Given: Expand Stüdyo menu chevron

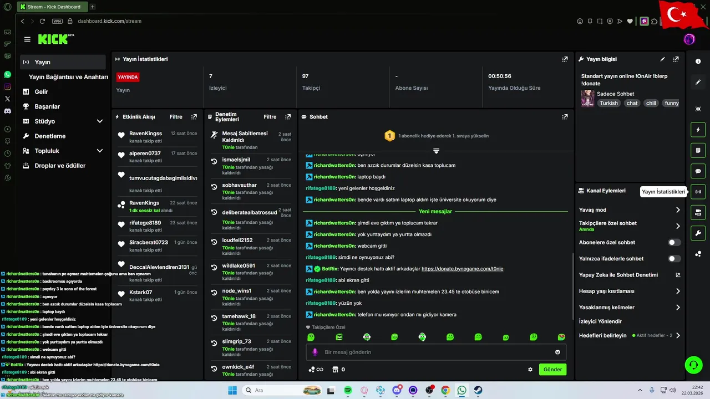Looking at the screenshot, I should coord(100,121).
